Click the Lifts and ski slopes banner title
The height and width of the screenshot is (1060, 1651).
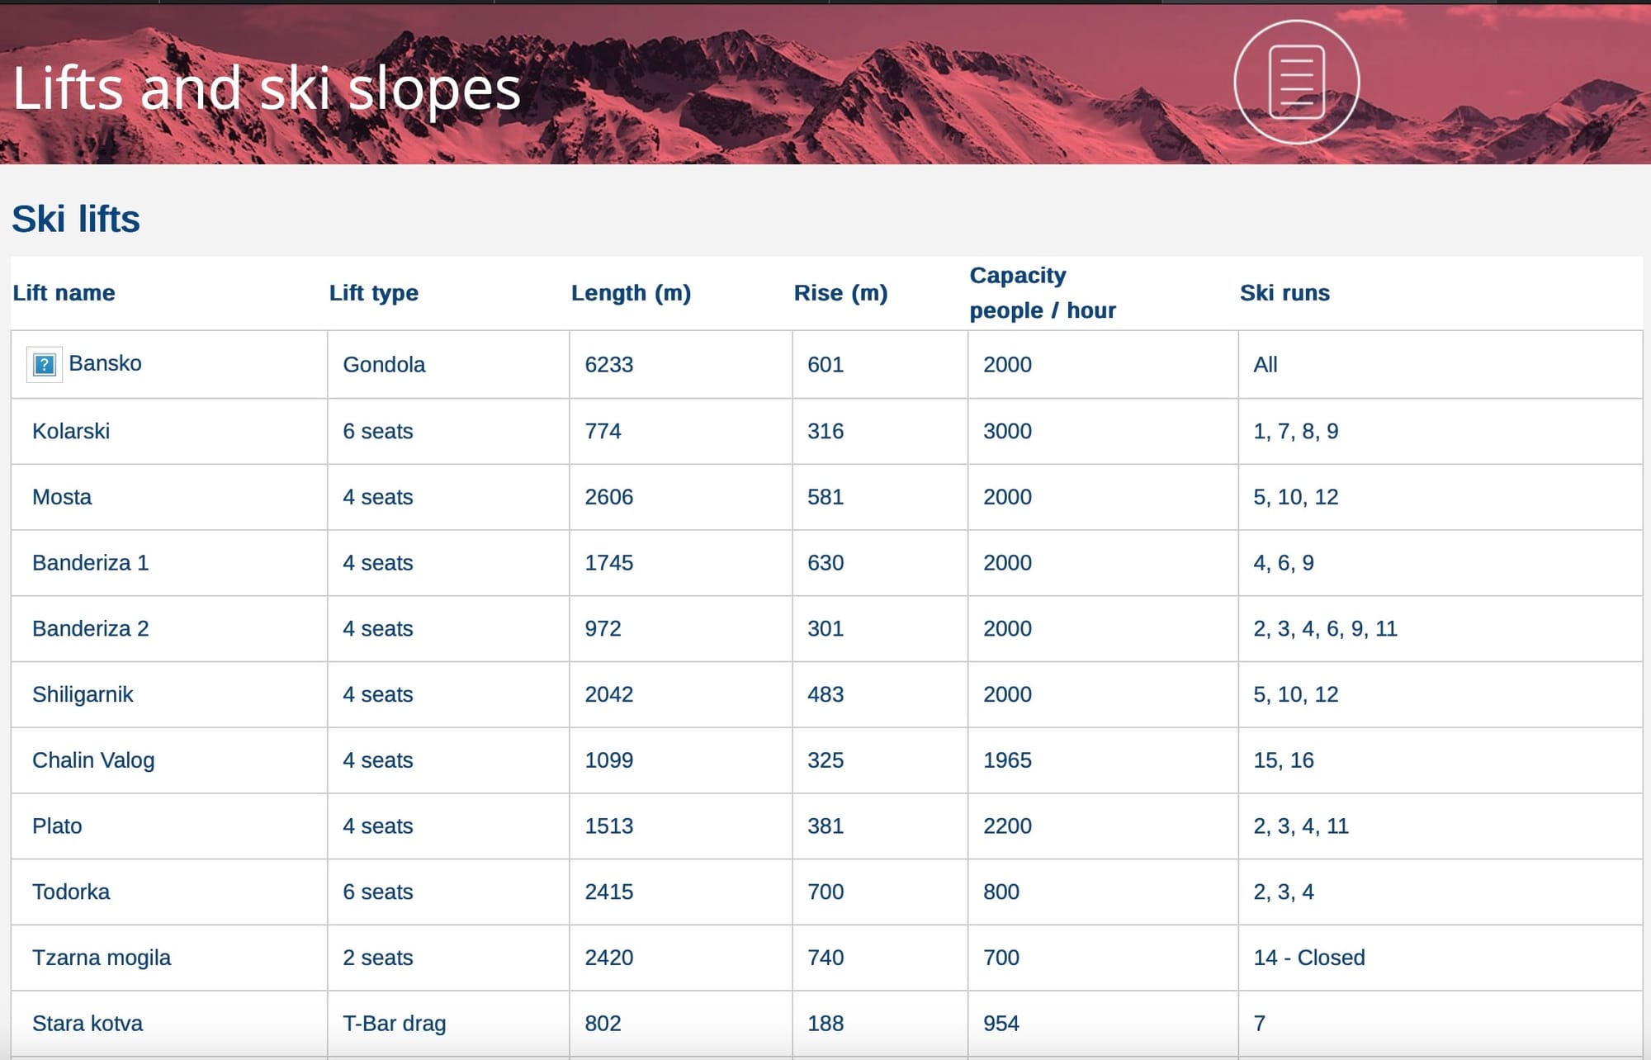267,88
